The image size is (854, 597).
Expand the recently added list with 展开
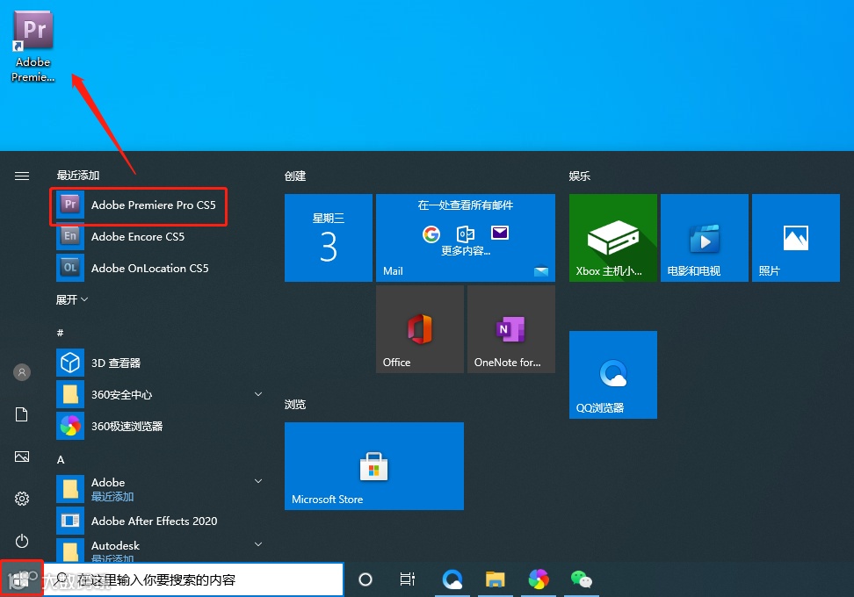72,300
